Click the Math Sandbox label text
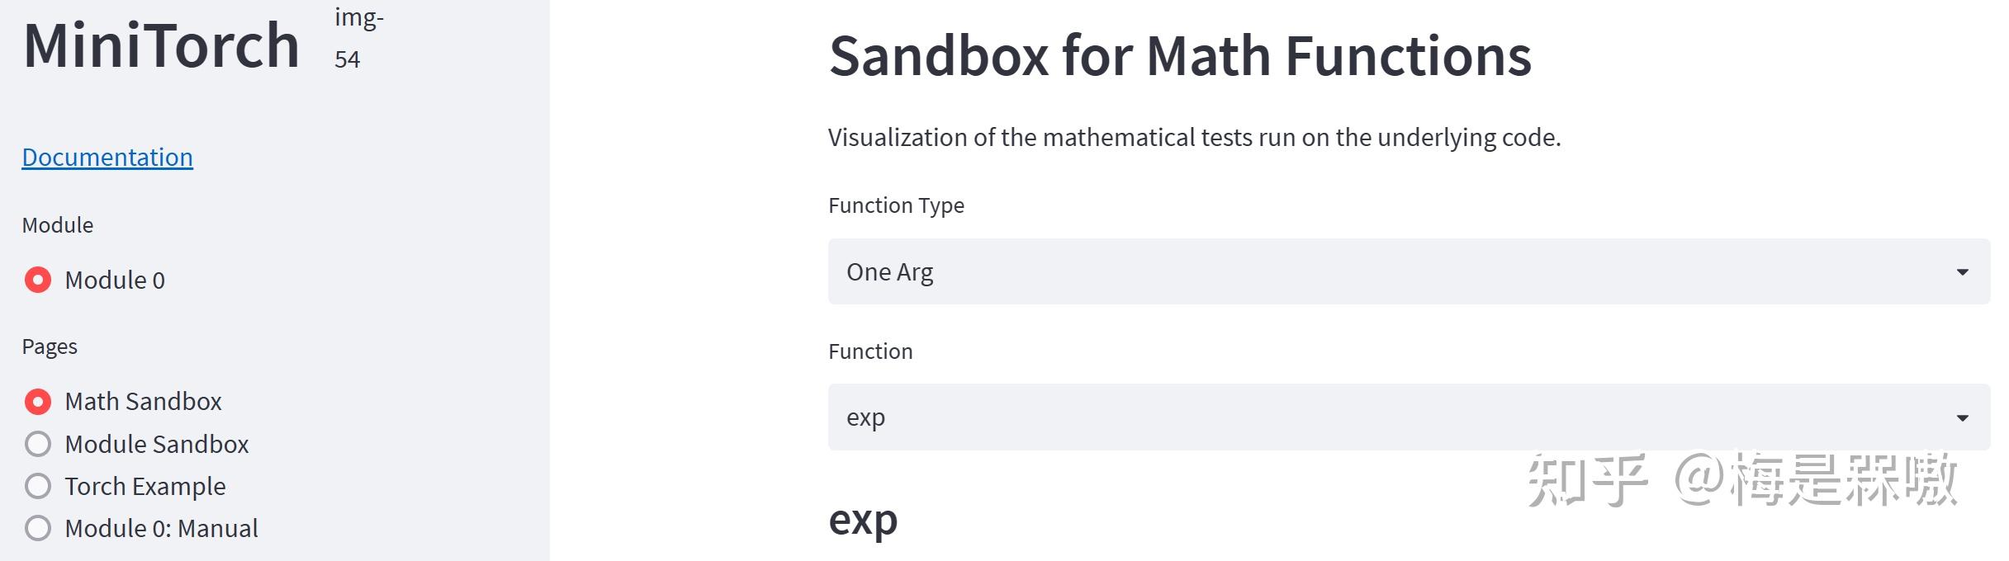 (x=143, y=402)
